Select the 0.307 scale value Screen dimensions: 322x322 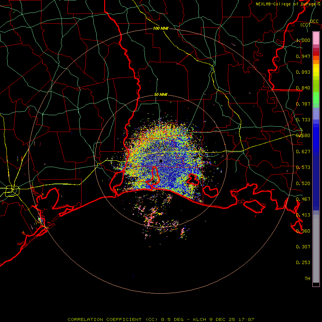click(x=303, y=247)
